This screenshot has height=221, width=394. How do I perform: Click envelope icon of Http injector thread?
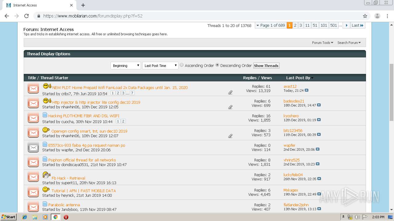(x=33, y=103)
